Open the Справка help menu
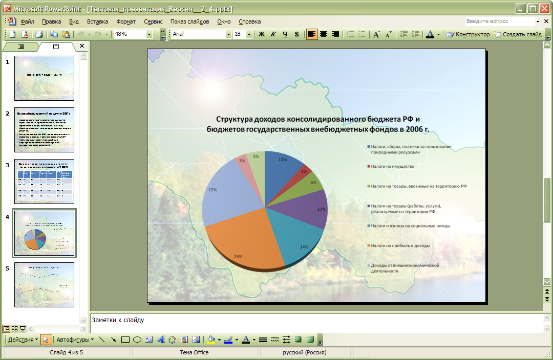The height and width of the screenshot is (360, 553). coord(250,21)
